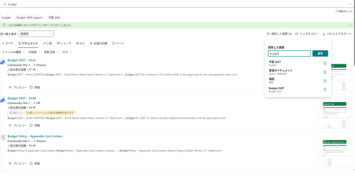Click the activity sparkline of Budget 2027 – Draft
Screen dimensions: 355x181
point(335,124)
